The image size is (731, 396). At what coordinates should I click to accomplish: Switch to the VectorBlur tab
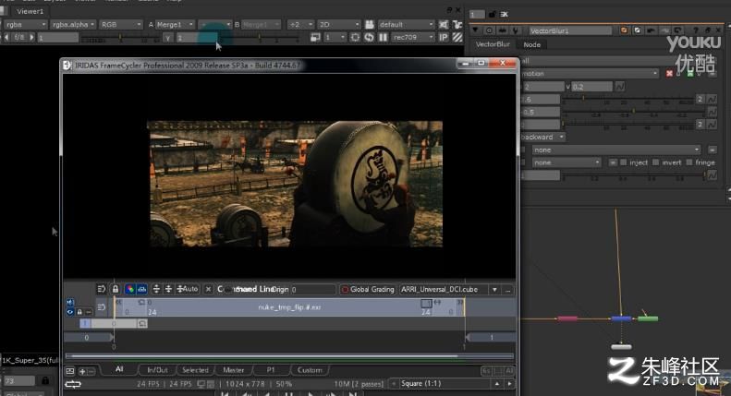click(493, 44)
